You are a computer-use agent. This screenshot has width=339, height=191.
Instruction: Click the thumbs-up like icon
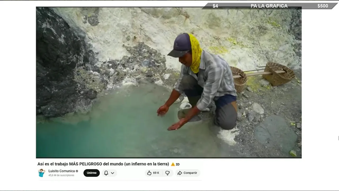[149, 173]
